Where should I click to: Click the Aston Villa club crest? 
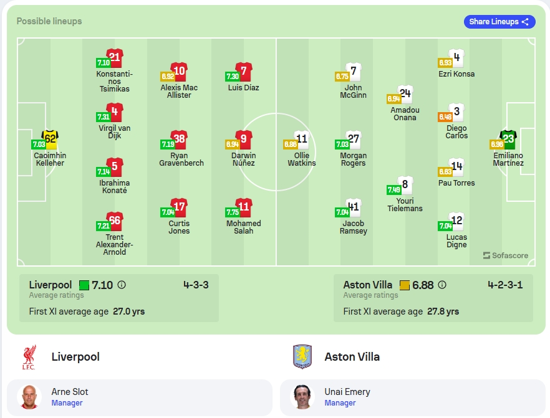pyautogui.click(x=302, y=357)
